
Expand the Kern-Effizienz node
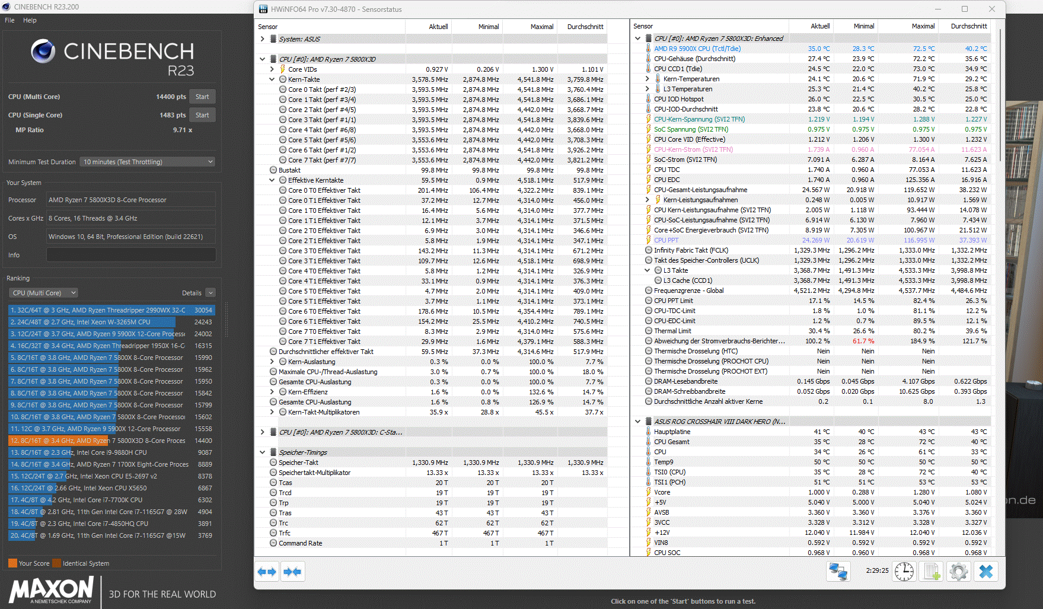coord(272,392)
